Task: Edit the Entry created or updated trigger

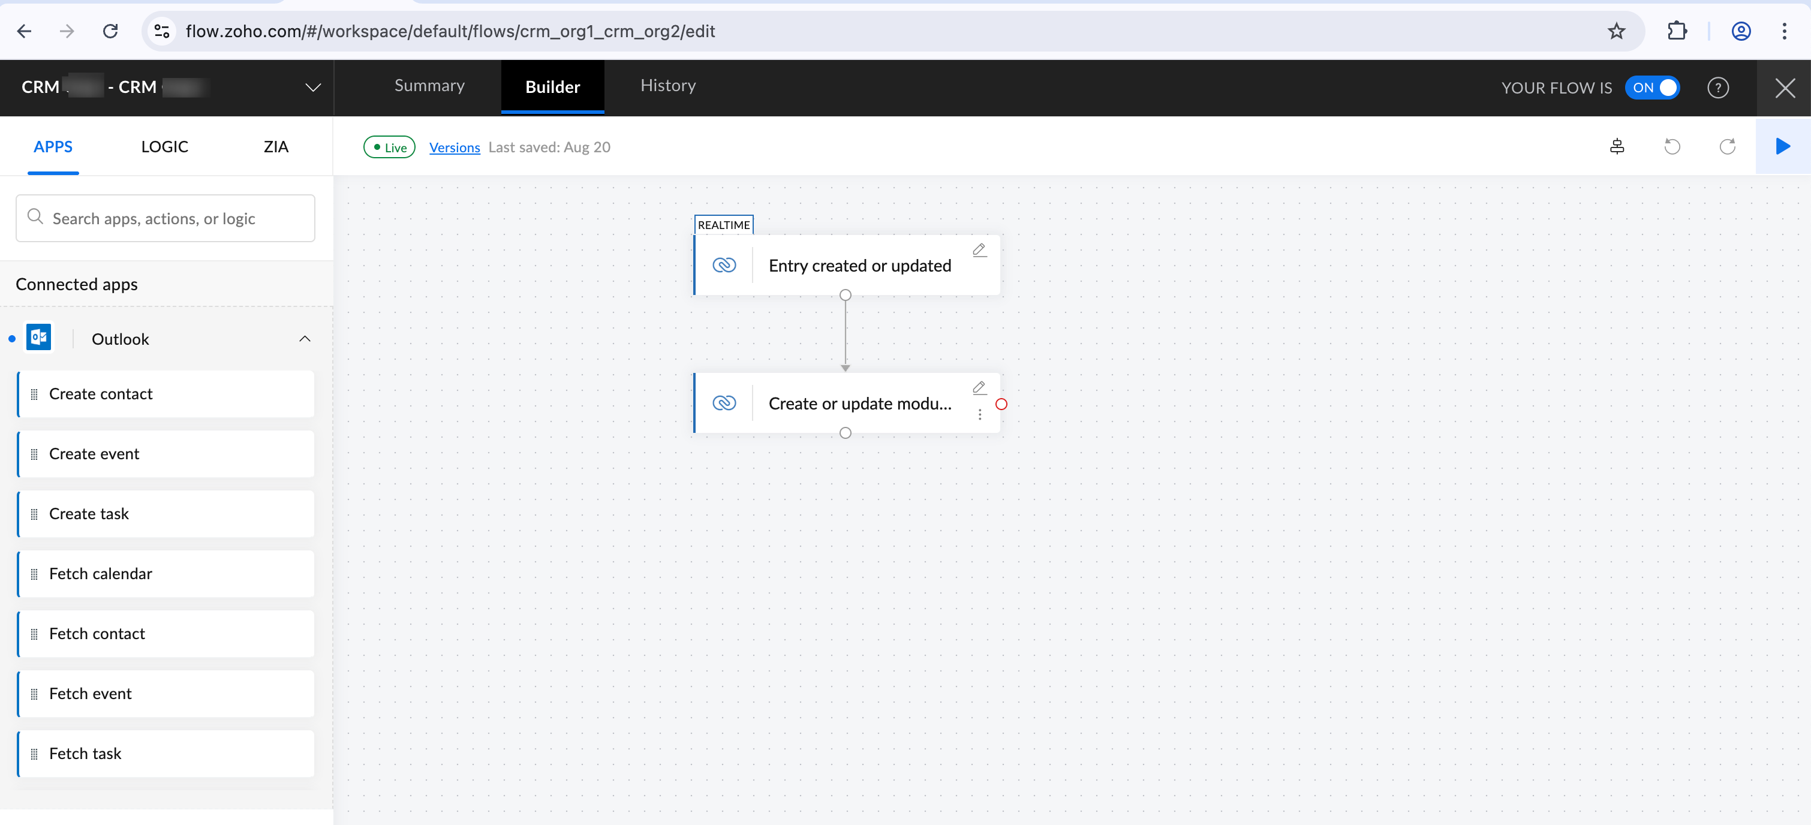Action: click(x=979, y=250)
